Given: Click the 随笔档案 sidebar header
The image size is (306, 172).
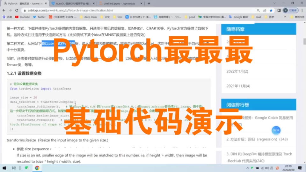Looking at the screenshot, I should 259,29.
